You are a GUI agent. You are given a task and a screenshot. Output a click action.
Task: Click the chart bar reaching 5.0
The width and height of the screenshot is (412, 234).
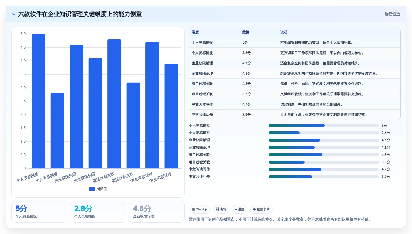[x=38, y=101]
